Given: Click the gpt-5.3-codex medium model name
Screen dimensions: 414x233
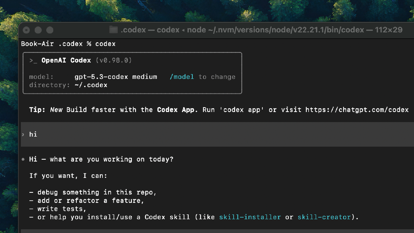Looking at the screenshot, I should point(116,77).
